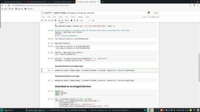
Task: Move selected cell down with arrow icon
Action: click(x=62, y=21)
